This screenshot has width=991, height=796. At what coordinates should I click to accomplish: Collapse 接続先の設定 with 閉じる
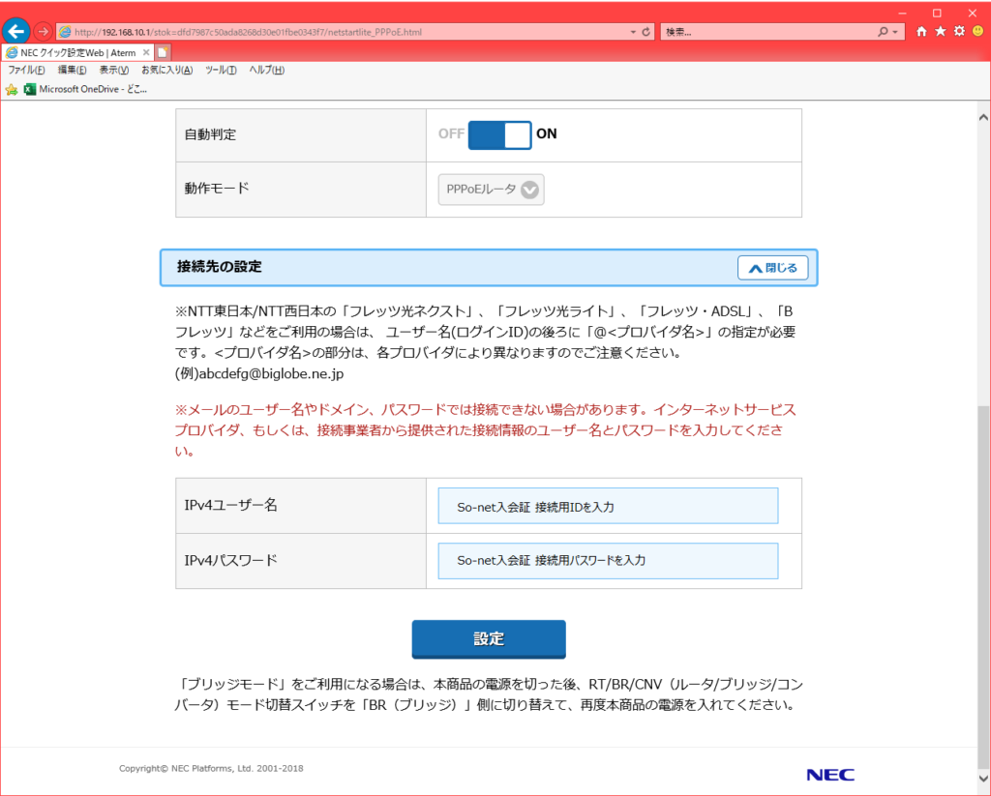click(x=772, y=267)
